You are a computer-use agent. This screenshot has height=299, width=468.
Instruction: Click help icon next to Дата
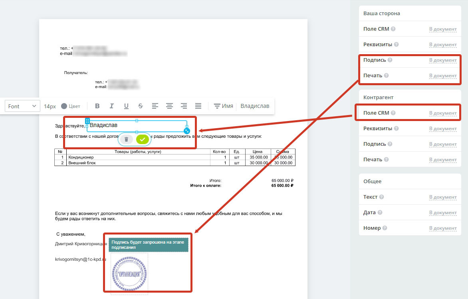click(379, 213)
